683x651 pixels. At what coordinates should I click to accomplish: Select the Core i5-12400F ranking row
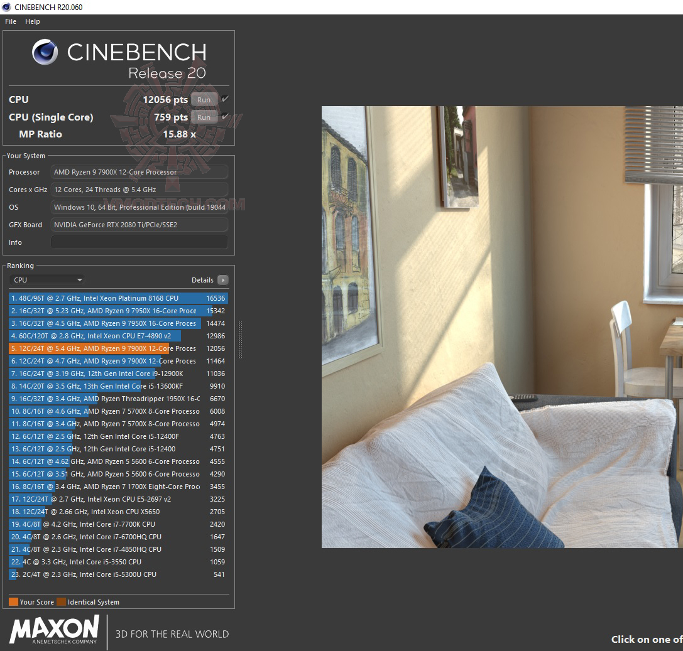pos(118,436)
